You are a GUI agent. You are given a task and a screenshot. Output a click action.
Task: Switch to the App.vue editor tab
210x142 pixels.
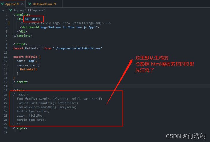12,4
